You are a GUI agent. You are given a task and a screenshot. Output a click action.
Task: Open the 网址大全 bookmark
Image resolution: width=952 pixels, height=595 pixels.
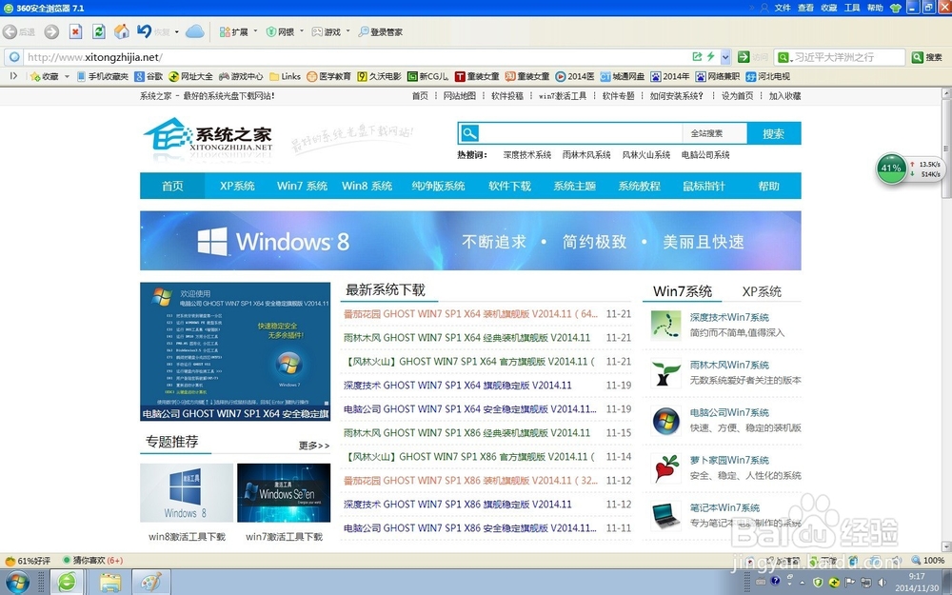[190, 76]
